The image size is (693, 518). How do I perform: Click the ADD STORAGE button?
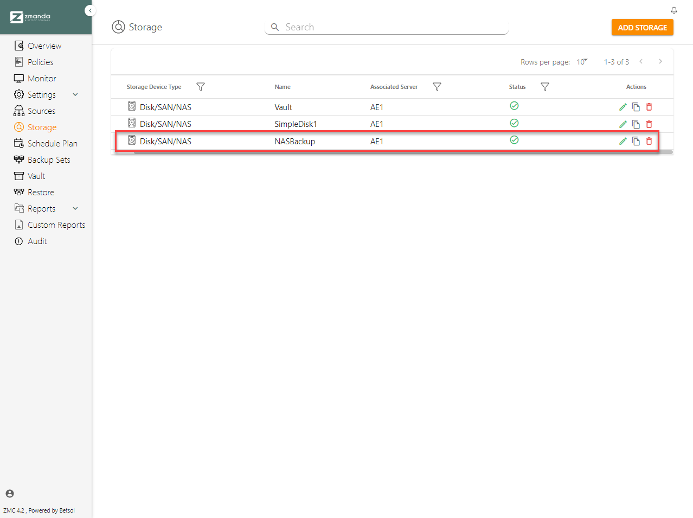pyautogui.click(x=642, y=28)
